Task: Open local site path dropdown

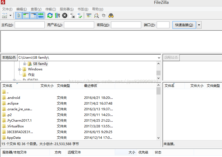Action: coord(159,58)
